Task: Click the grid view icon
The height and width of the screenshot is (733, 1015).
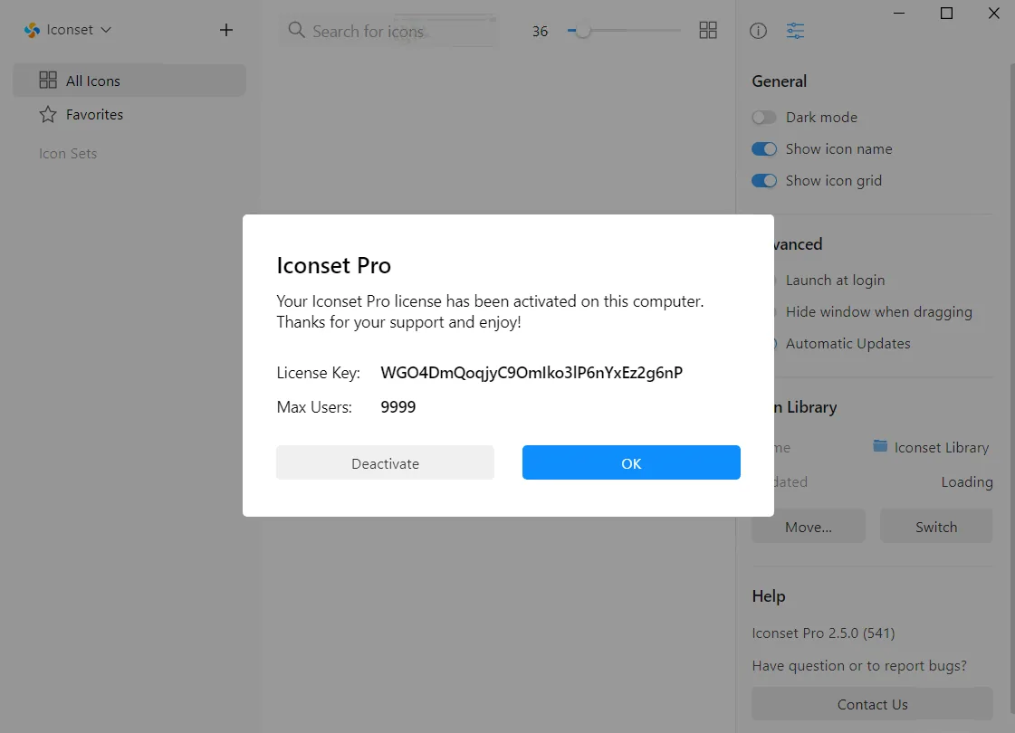Action: (708, 31)
